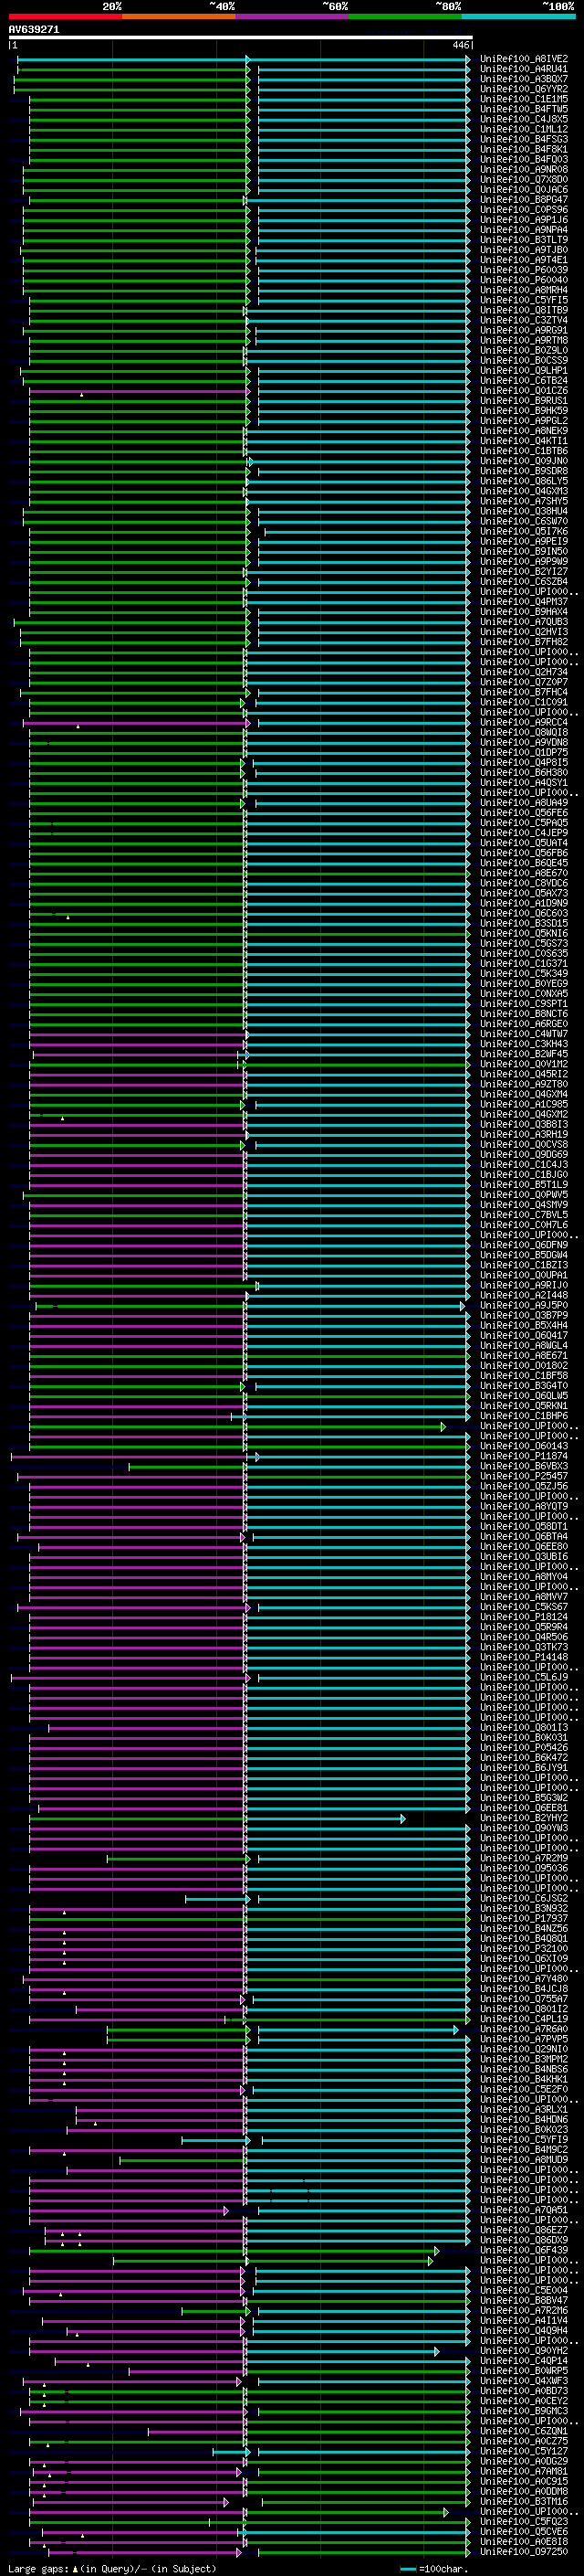584x2576 pixels.
Task: Click hit UniRef100_C6TB24
Action: [x=524, y=380]
